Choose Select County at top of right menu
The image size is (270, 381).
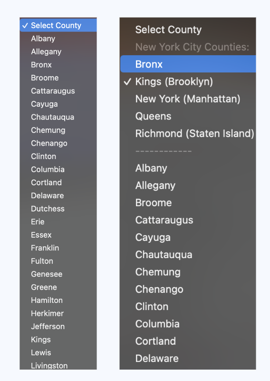pyautogui.click(x=188, y=30)
